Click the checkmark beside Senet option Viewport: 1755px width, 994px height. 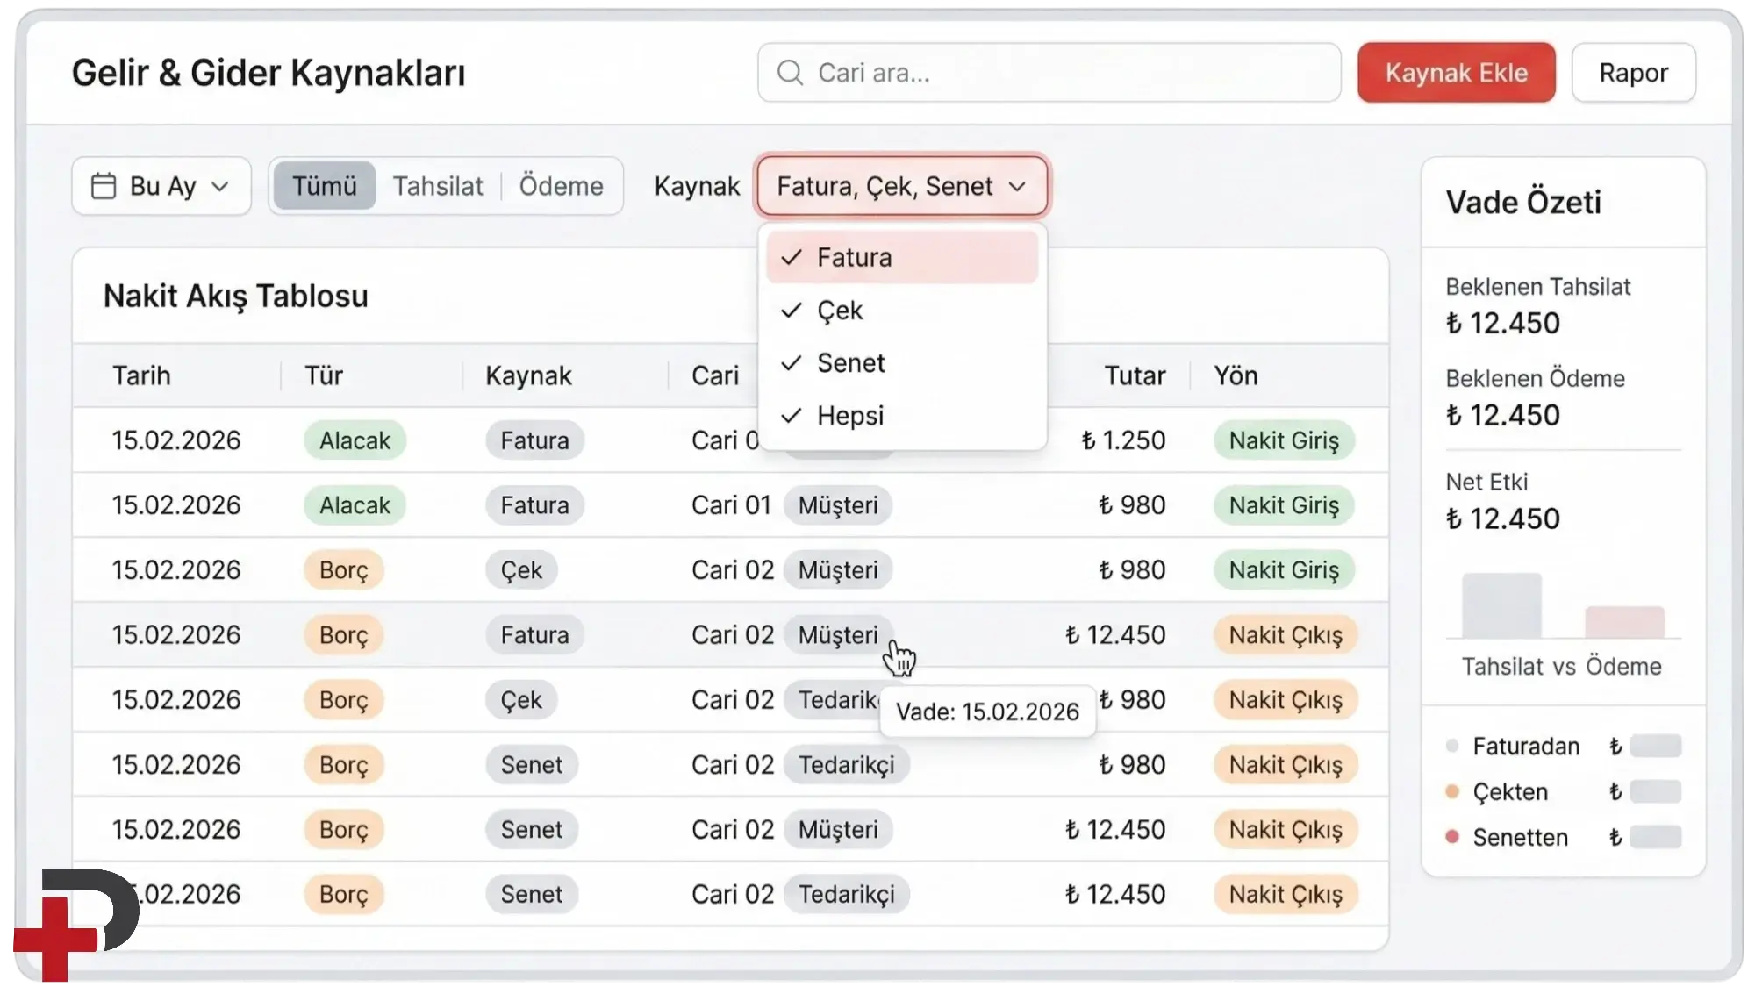792,362
